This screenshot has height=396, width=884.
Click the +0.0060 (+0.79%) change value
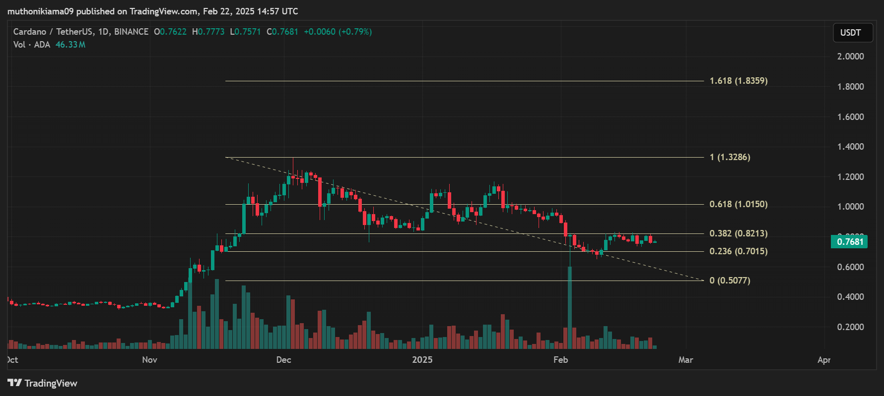[338, 32]
